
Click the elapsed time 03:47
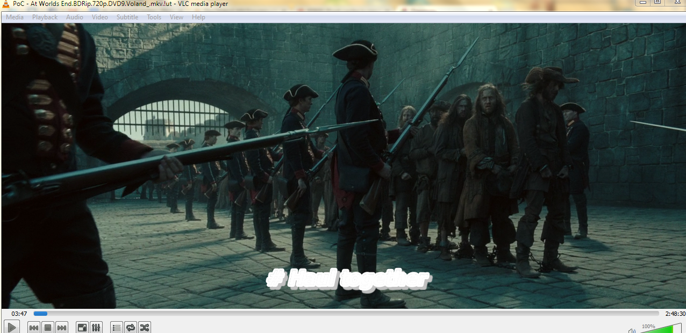[x=19, y=314]
